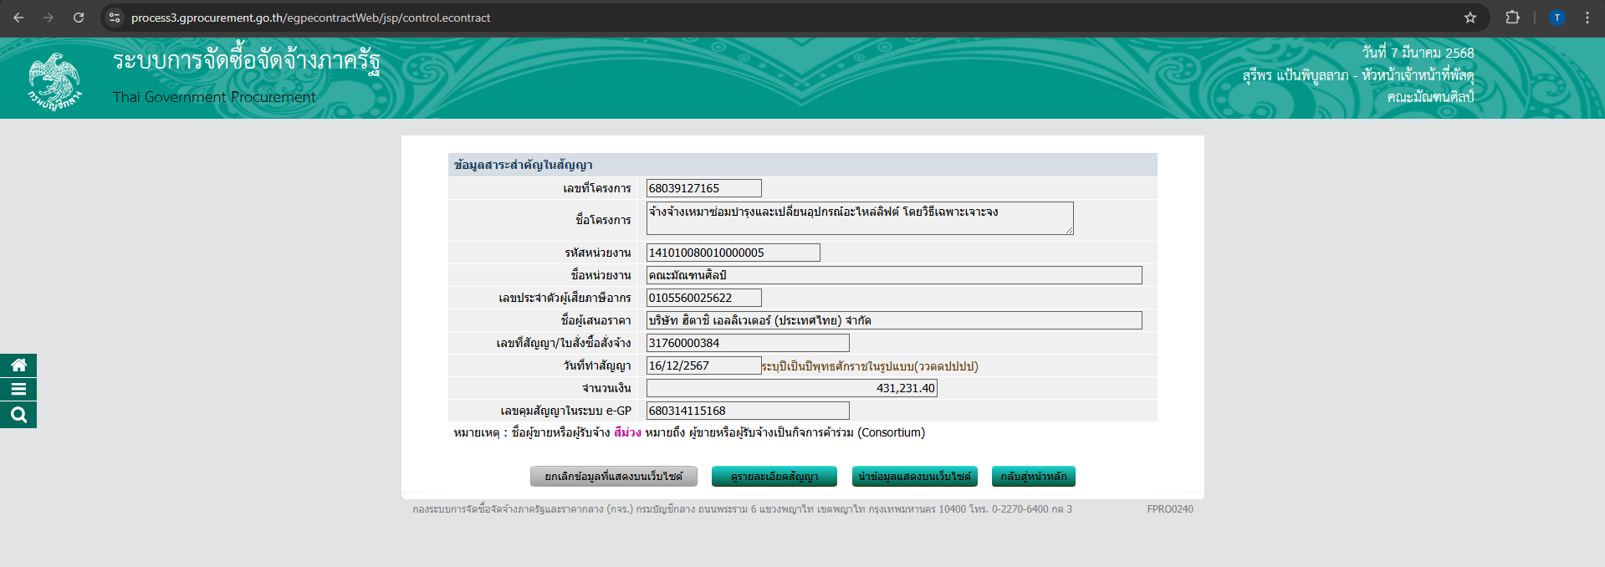Viewport: 1605px width, 567px height.
Task: Click the contract number field 31760000384
Action: tap(748, 343)
